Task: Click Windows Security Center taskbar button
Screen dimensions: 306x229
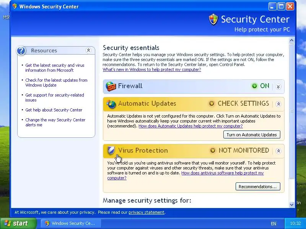Action: [x=71, y=223]
